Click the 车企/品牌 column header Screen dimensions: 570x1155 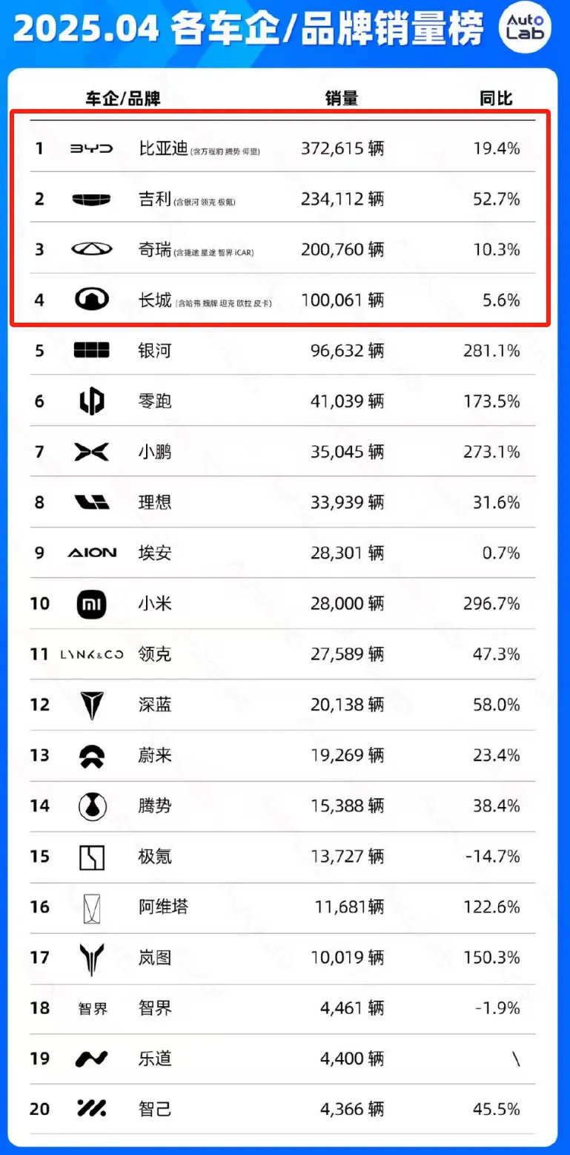pos(122,99)
